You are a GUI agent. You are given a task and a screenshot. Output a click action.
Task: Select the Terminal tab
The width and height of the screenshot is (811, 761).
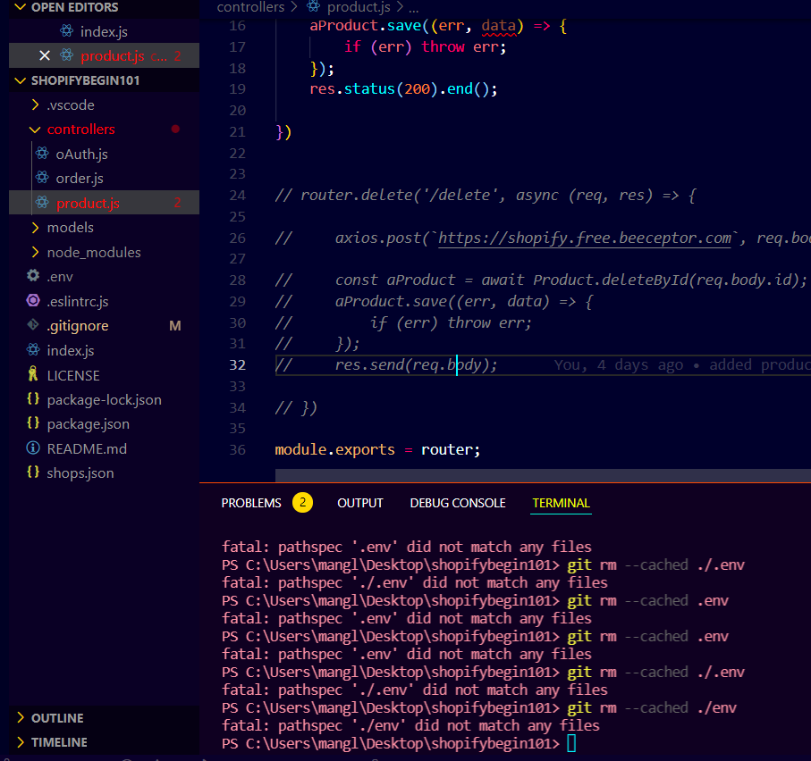click(x=562, y=503)
